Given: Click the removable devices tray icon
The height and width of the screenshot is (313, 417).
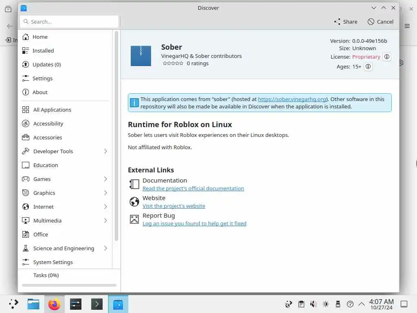Looking at the screenshot, I should pos(338,304).
